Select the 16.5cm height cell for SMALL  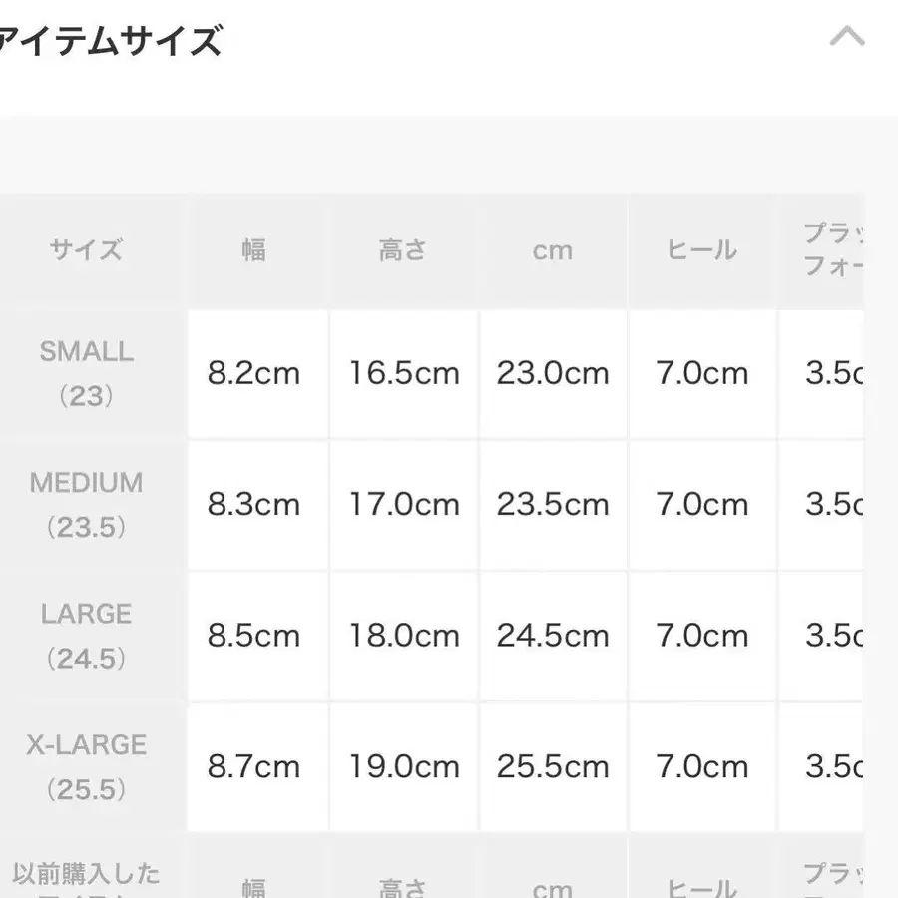(403, 374)
